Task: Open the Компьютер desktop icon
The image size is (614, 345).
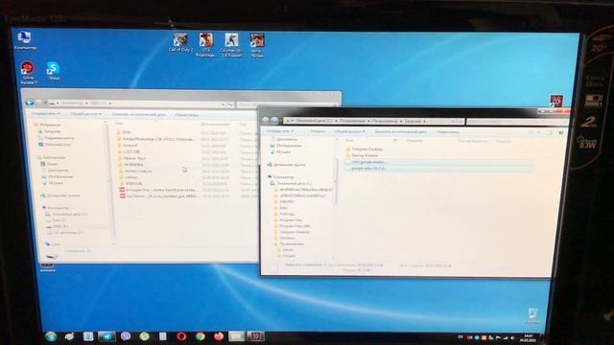Action: (25, 40)
